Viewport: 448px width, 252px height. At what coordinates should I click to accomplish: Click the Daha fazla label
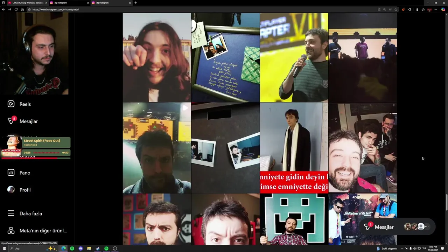[31, 213]
